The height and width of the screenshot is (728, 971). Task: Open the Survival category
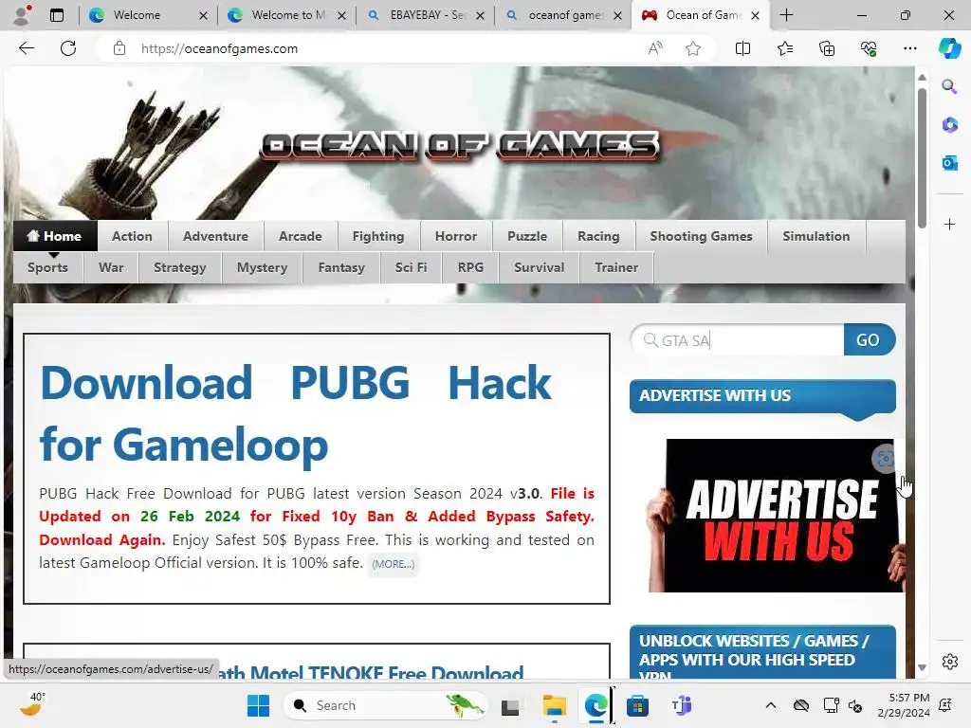click(540, 267)
